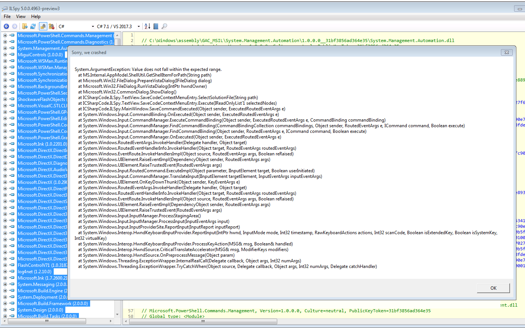525x328 pixels.
Task: Select the Microsoft.Build.Framework (2.0.0.0) row
Action: click(53, 304)
